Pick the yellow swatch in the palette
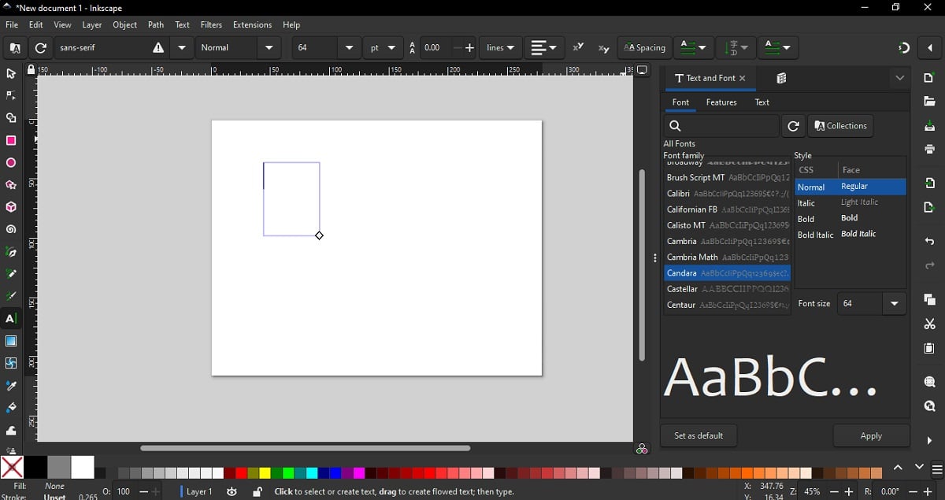The width and height of the screenshot is (945, 500). pyautogui.click(x=265, y=473)
